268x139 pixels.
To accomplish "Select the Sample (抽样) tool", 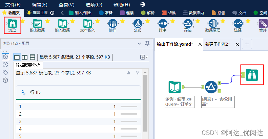I will click(x=112, y=25).
